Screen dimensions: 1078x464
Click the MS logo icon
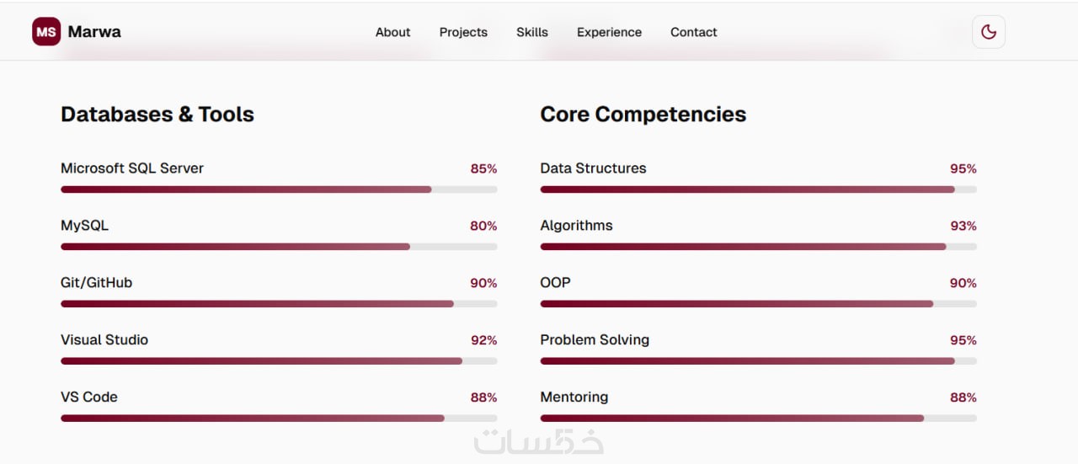click(46, 32)
